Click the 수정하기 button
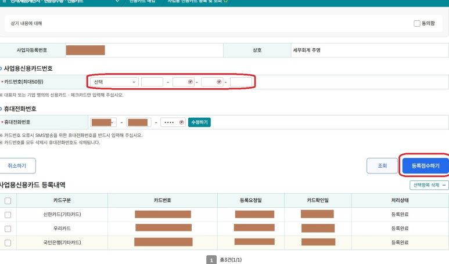449x264 pixels. click(199, 122)
